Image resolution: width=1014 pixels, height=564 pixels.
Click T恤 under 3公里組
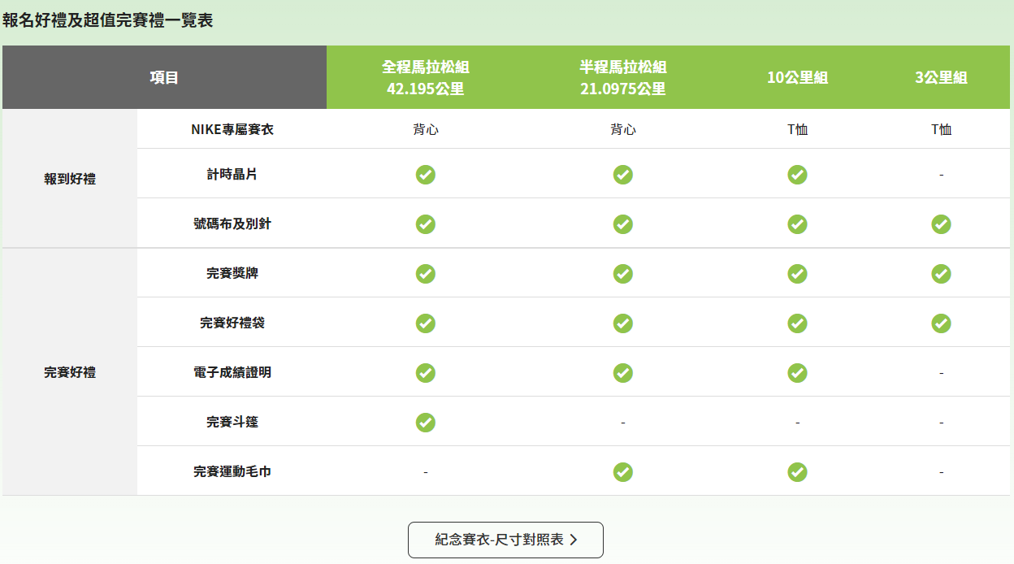pos(942,129)
